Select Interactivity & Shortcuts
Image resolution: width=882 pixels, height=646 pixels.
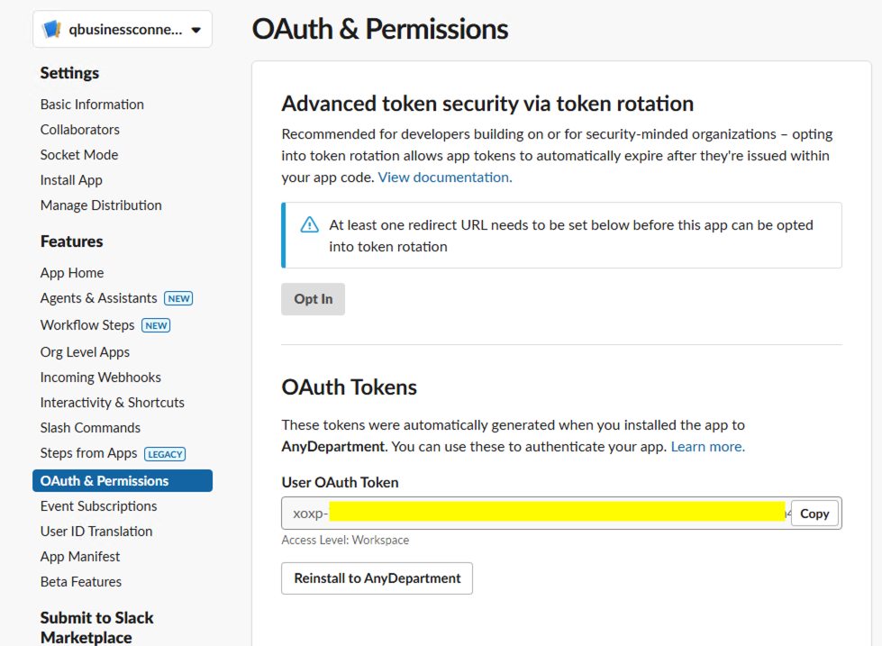tap(113, 403)
